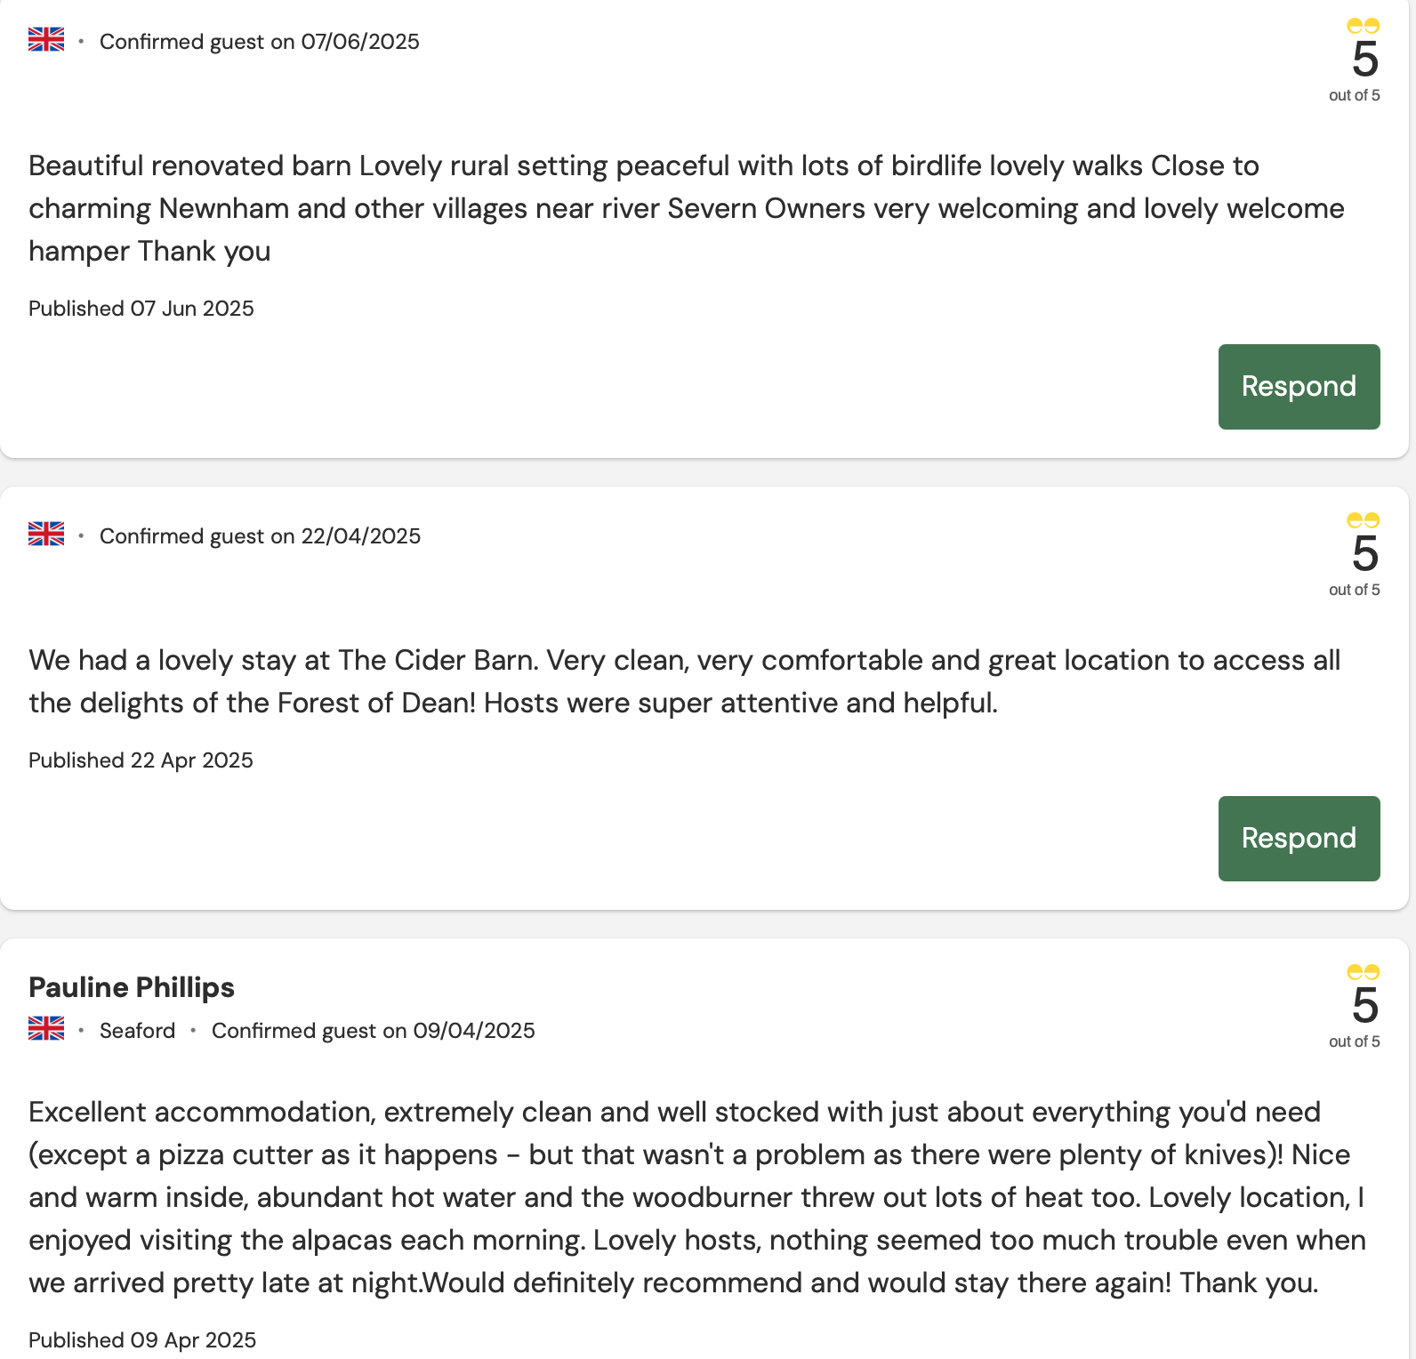Click the pizza cutter review paragraph
Screen dimensions: 1416x1359
tap(697, 1197)
